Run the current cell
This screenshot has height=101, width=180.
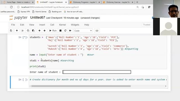point(53,31)
